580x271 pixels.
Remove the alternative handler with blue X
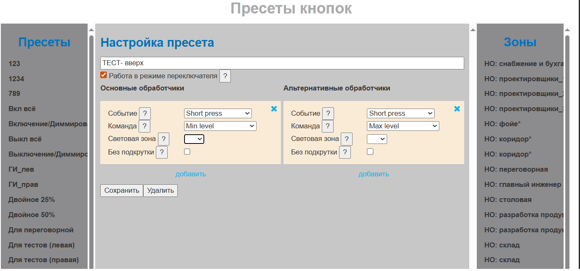tap(457, 109)
